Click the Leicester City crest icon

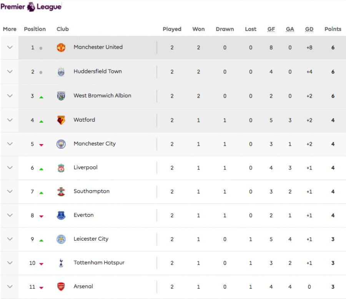pyautogui.click(x=61, y=239)
